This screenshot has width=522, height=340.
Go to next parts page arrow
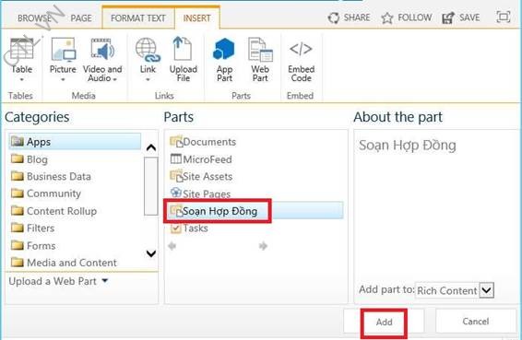pyautogui.click(x=263, y=246)
